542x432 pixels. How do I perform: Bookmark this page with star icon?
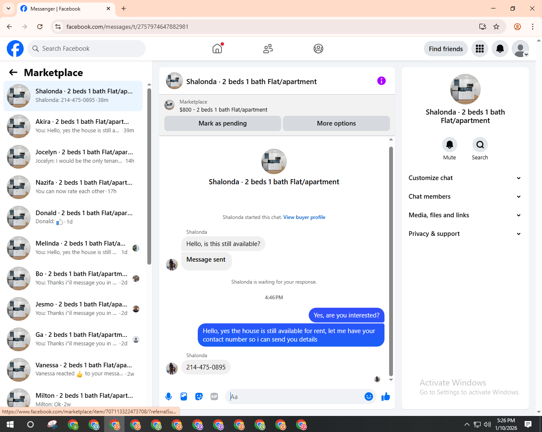coord(496,27)
